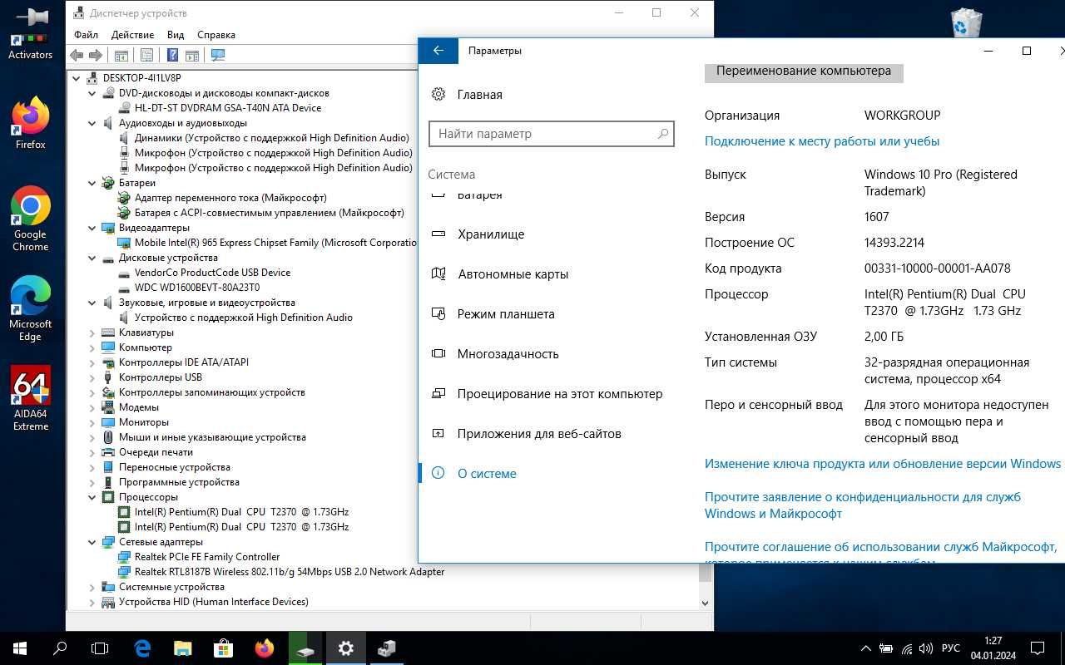
Task: Collapse the DESKTOP-4I1LV8P root node
Action: [77, 78]
